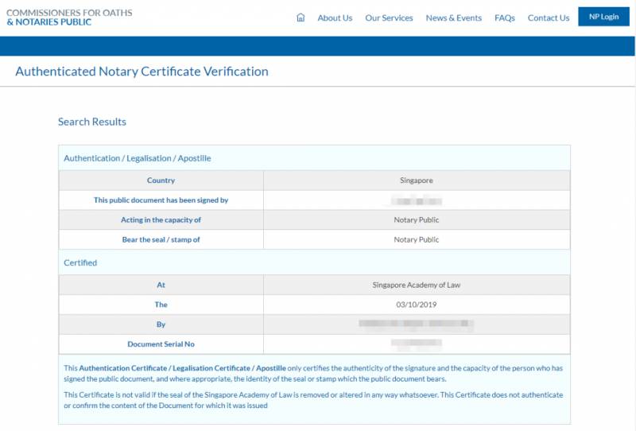
Task: Go to News & Events
Action: pyautogui.click(x=453, y=17)
